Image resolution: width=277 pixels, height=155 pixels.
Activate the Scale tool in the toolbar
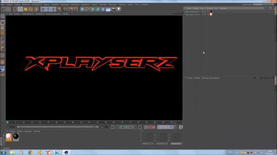click(x=26, y=9)
